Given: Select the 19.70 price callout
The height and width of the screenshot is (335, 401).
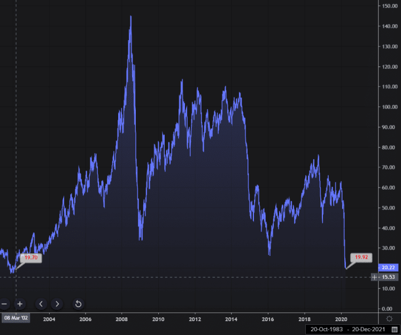Looking at the screenshot, I should point(30,258).
